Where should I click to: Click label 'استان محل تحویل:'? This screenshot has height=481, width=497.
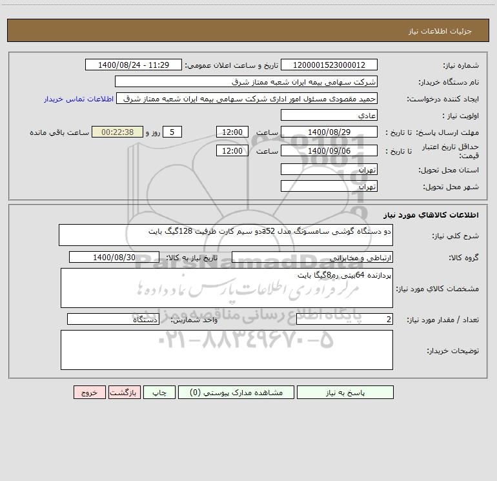pos(449,170)
